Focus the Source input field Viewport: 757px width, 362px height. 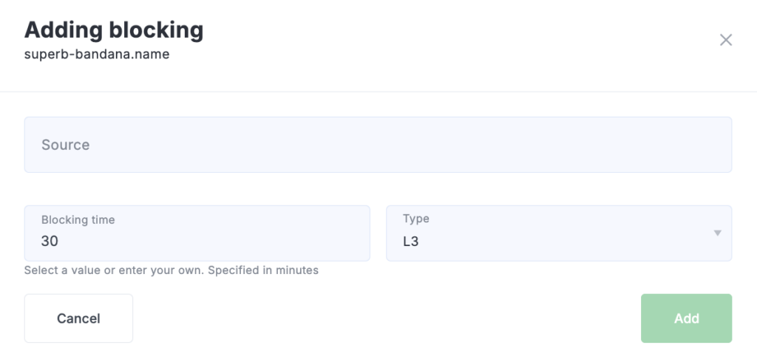click(378, 145)
